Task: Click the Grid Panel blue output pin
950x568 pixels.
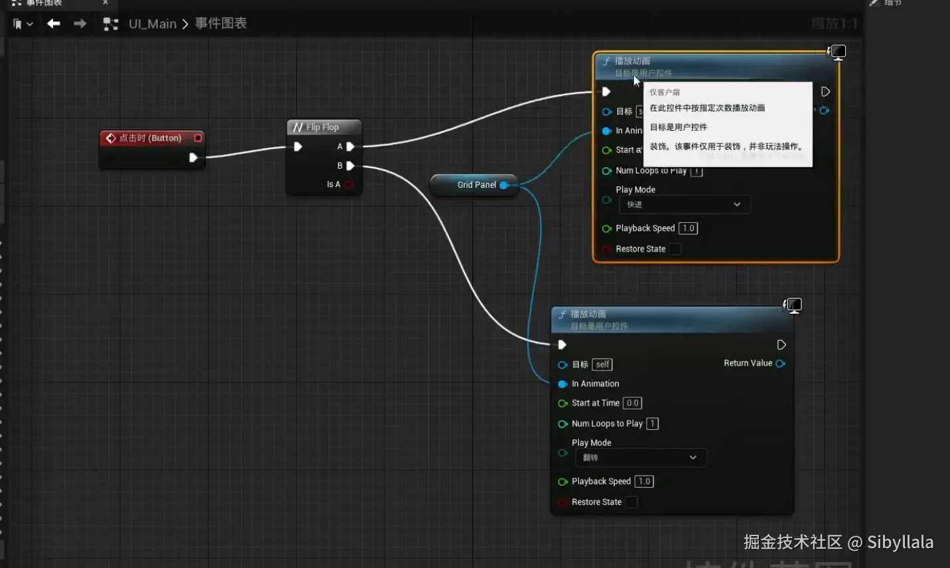Action: [504, 185]
